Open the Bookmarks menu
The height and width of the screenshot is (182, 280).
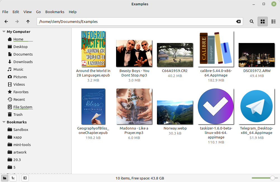(55, 12)
